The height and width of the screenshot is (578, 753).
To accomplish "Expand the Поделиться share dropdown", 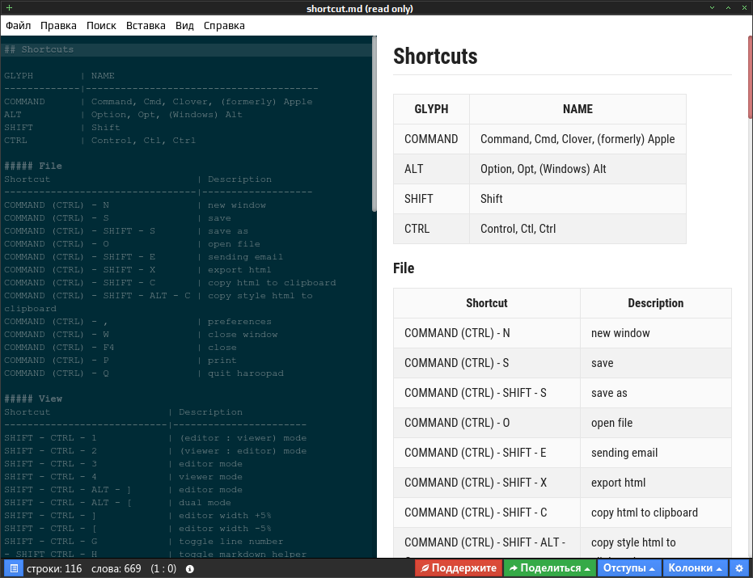I will [550, 568].
